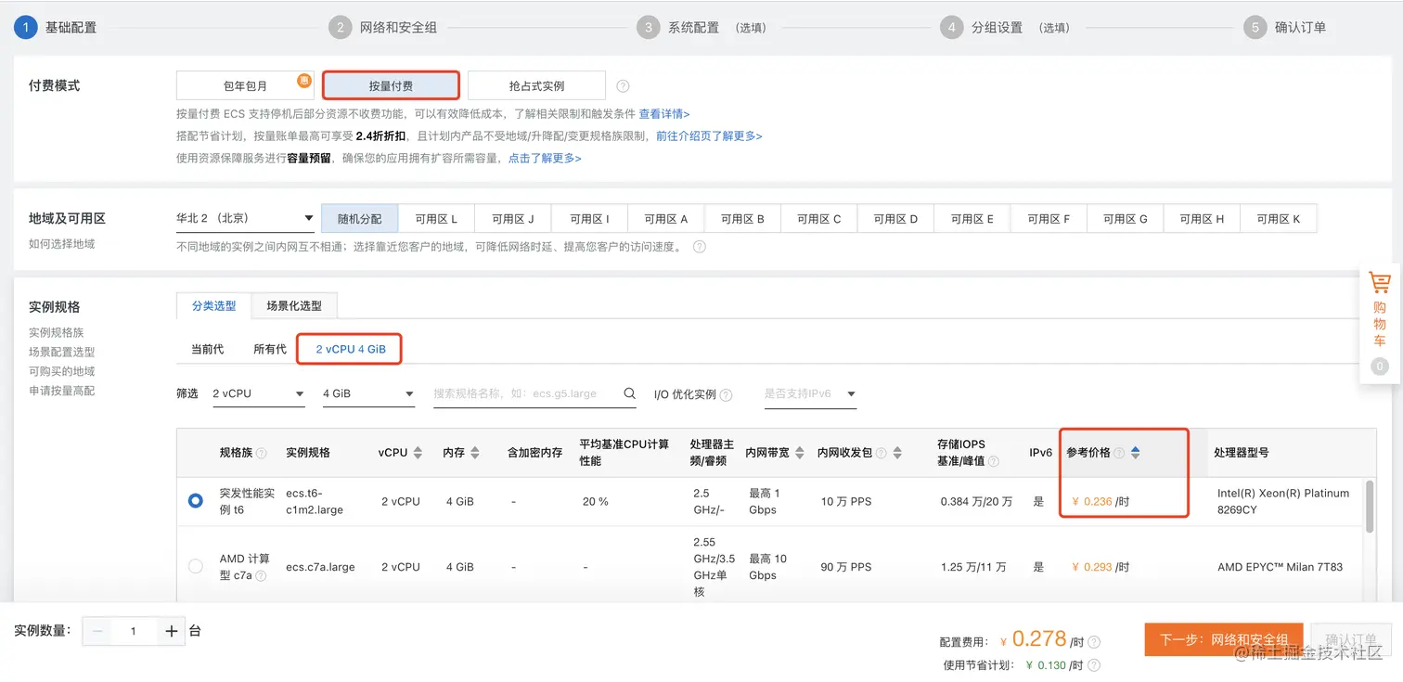Go to step 5 确认订单
Screen dimensions: 1403x682
pos(1285,27)
